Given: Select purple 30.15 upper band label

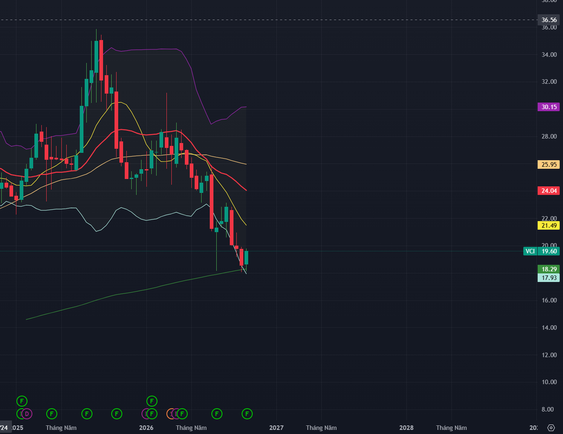Looking at the screenshot, I should [548, 107].
